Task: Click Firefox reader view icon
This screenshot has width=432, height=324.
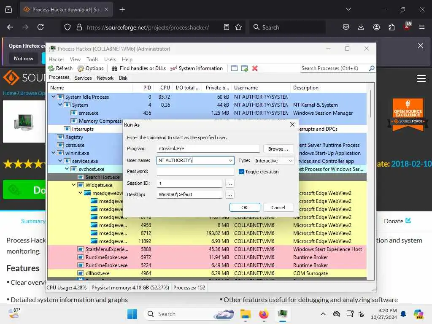Action: point(227,27)
